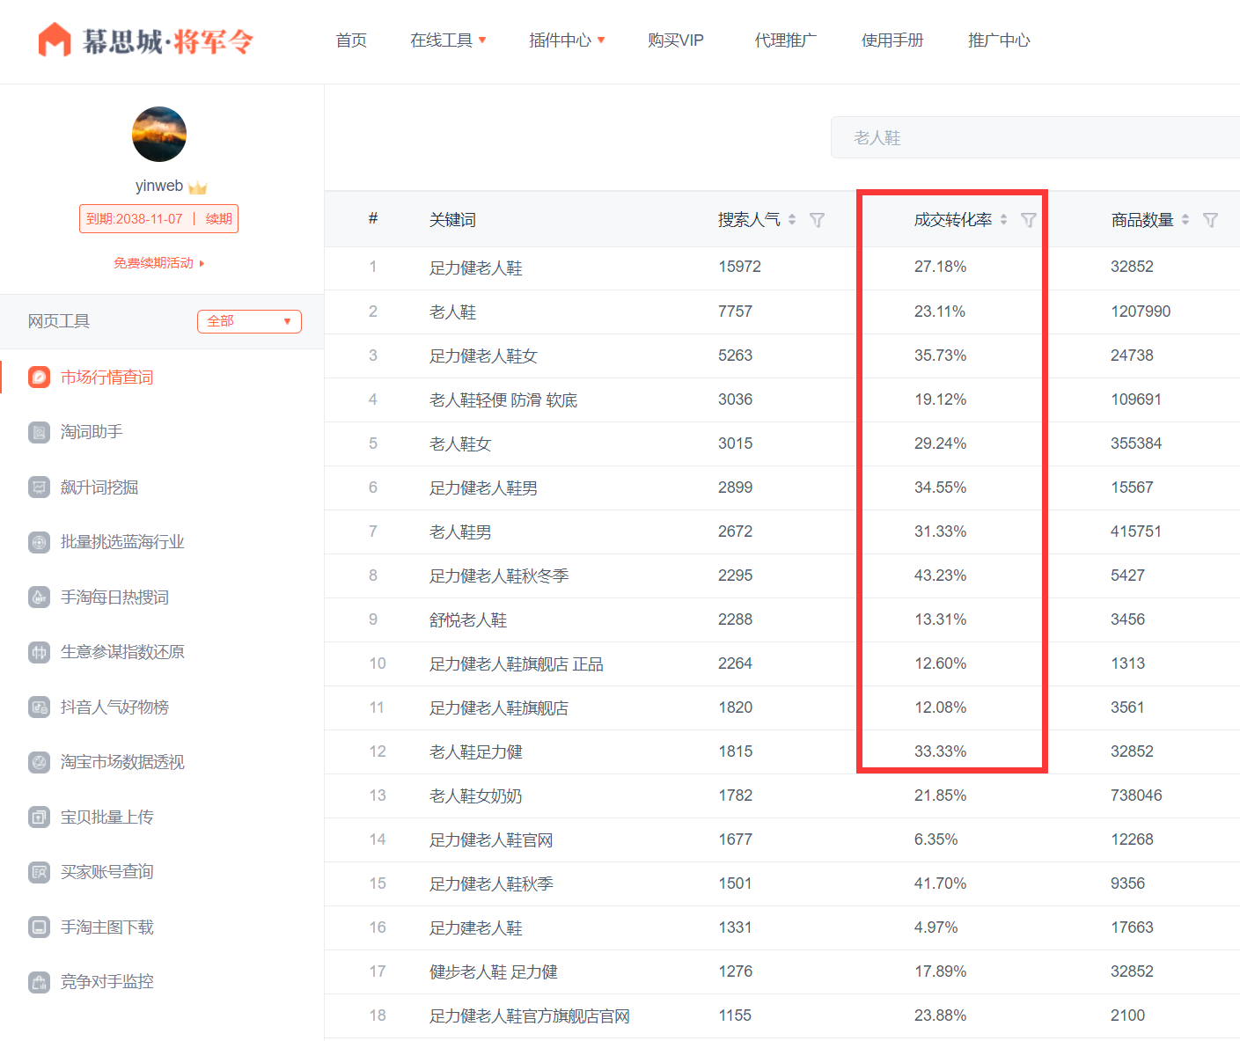
Task: Select keyword 老人鞋 in row 2
Action: 452,312
